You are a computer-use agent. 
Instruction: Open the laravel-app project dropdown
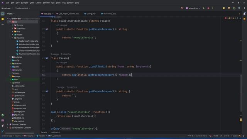[x=7, y=8]
